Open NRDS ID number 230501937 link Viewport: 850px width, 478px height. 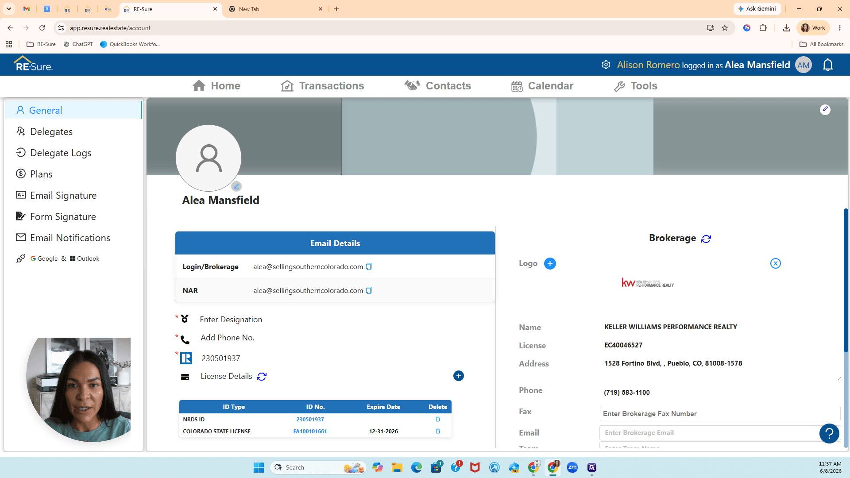tap(310, 419)
